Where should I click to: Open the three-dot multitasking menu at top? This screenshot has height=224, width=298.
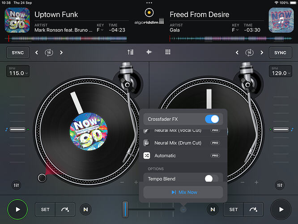(x=149, y=3)
